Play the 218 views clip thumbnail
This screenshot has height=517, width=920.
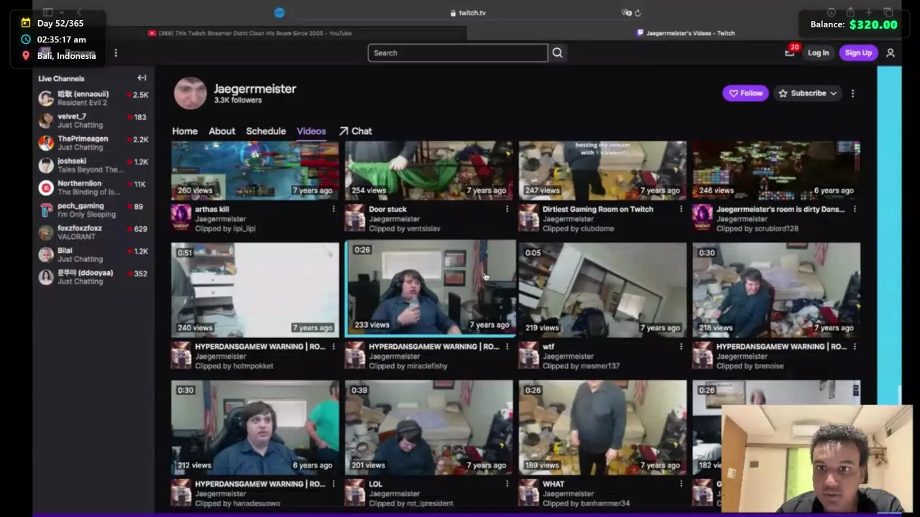(777, 289)
